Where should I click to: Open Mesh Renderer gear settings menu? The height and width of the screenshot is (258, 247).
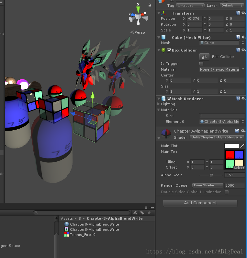[x=243, y=99]
